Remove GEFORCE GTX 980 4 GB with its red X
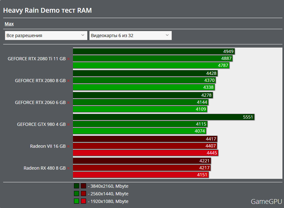 68,125
